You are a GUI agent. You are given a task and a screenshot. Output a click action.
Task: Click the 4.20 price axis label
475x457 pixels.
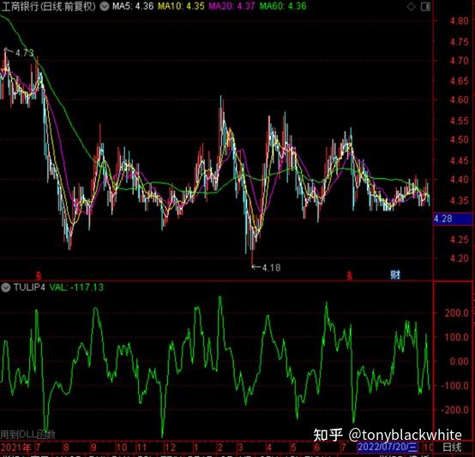pyautogui.click(x=460, y=258)
